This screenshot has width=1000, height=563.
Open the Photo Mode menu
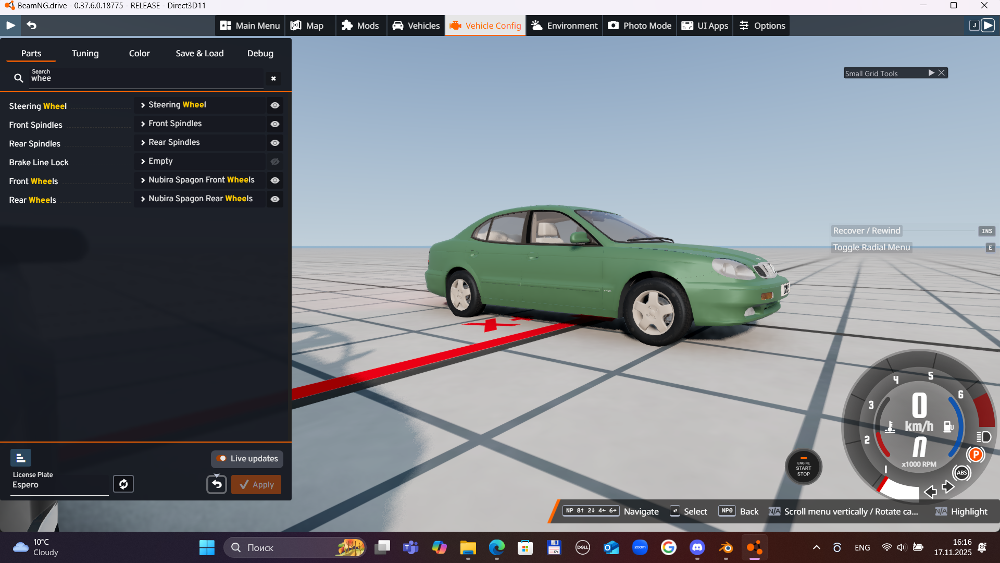[640, 26]
